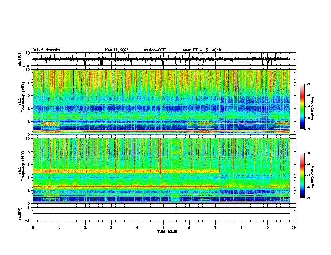Image resolution: width=331 pixels, height=255 pixels.
Task: Click the ch.1 spectrogram color scale bar
Action: [x=303, y=107]
